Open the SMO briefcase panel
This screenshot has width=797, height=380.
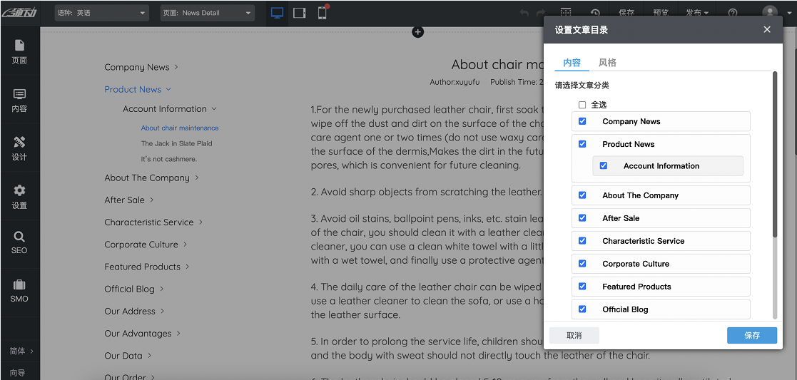(19, 291)
